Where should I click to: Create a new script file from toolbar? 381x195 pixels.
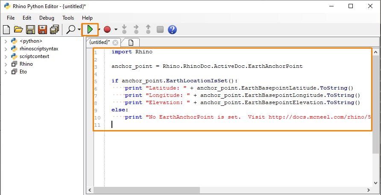pos(6,29)
